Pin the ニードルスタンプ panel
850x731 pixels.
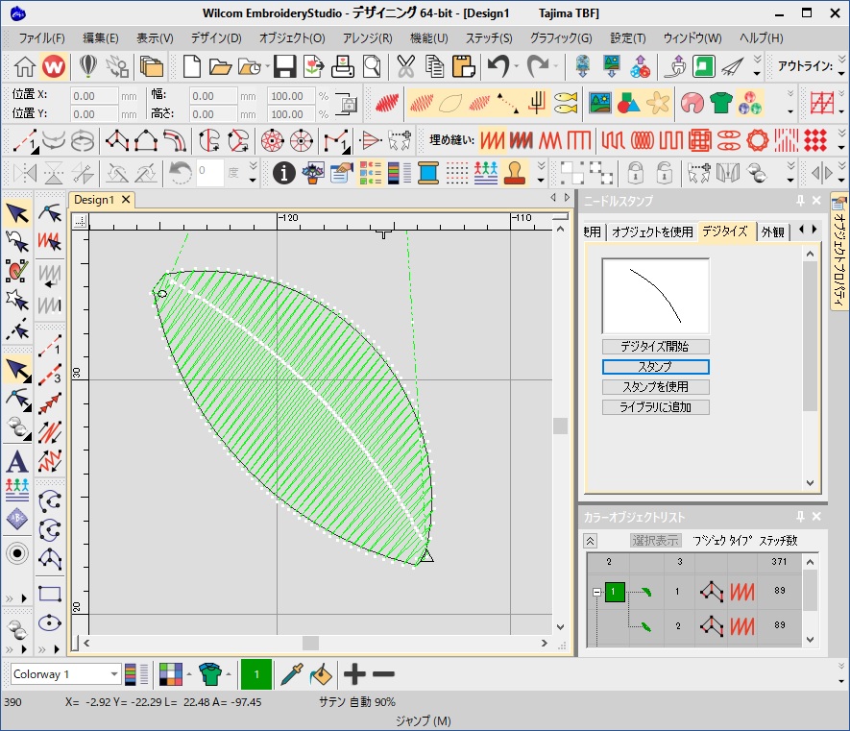click(800, 201)
